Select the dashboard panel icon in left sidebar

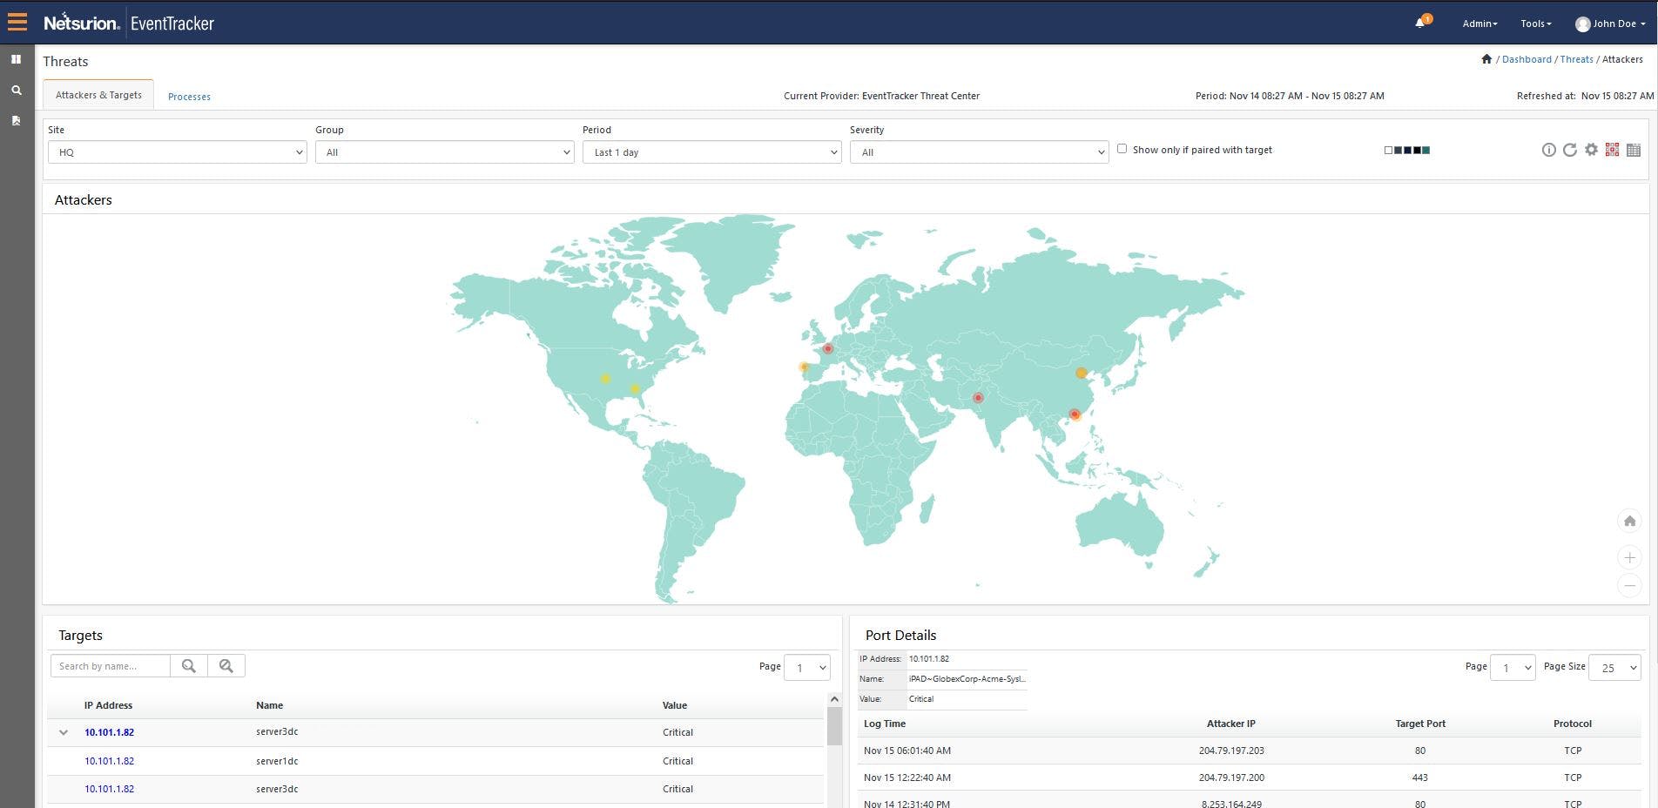(x=16, y=59)
